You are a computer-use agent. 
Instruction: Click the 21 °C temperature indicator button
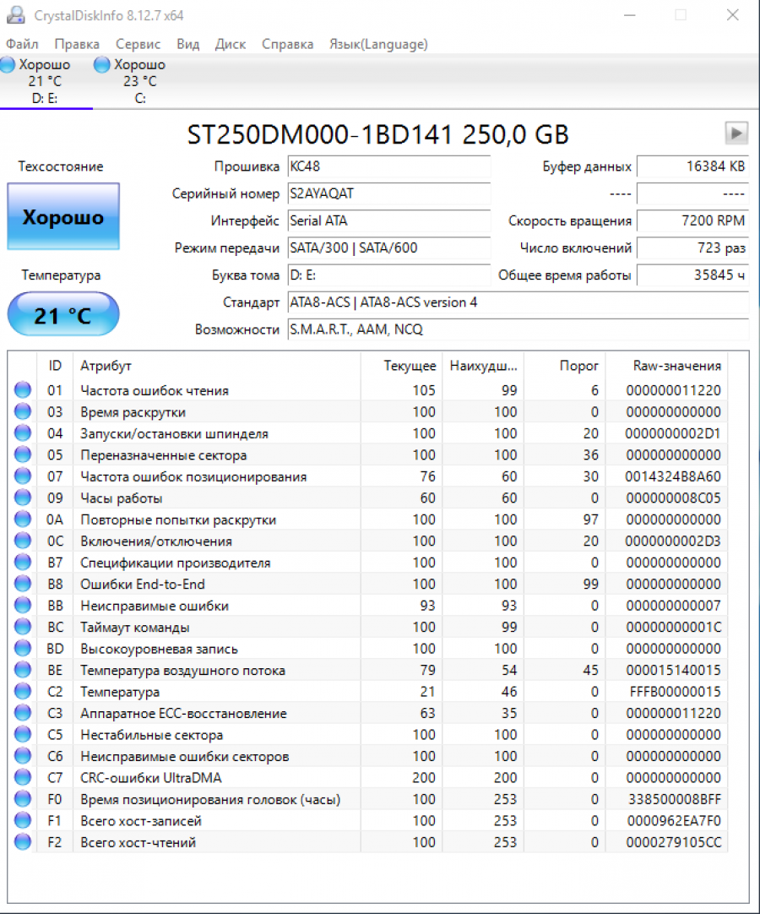(63, 315)
